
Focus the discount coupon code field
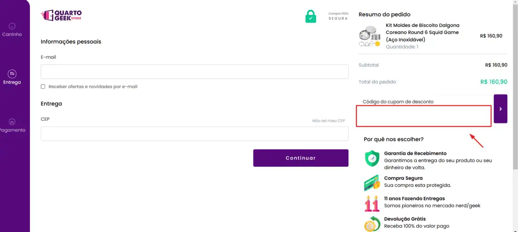(424, 116)
